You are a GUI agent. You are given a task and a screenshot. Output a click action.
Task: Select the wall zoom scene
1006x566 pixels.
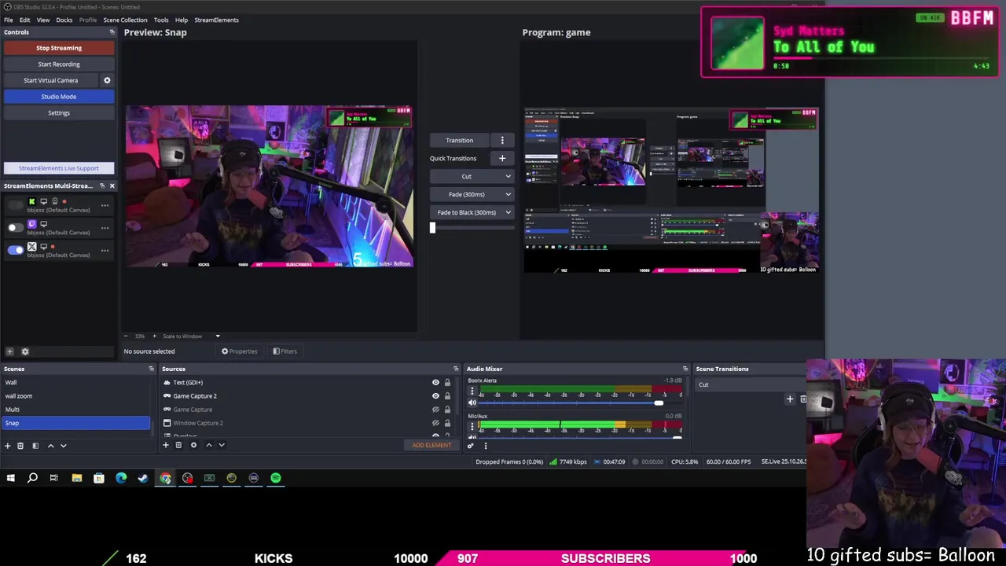pos(75,396)
